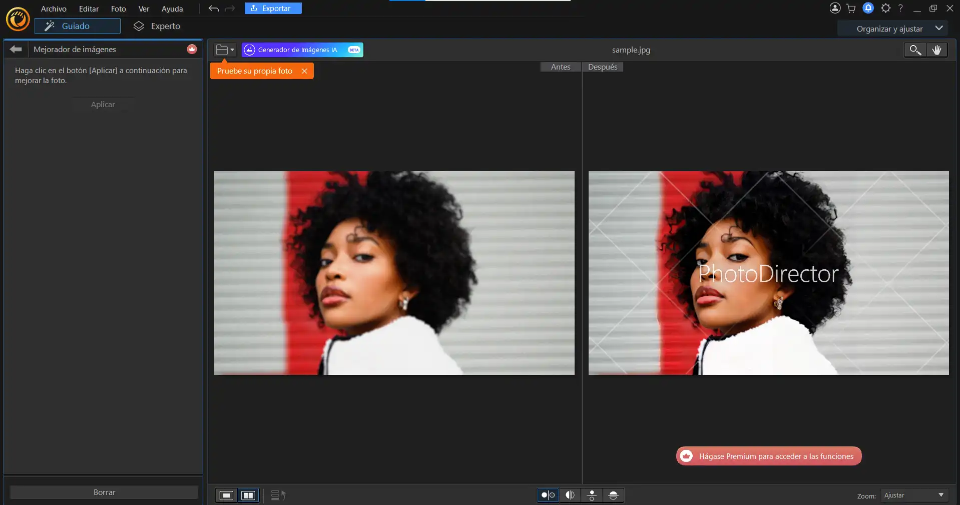
Task: Open the folder import dropdown
Action: [x=225, y=50]
